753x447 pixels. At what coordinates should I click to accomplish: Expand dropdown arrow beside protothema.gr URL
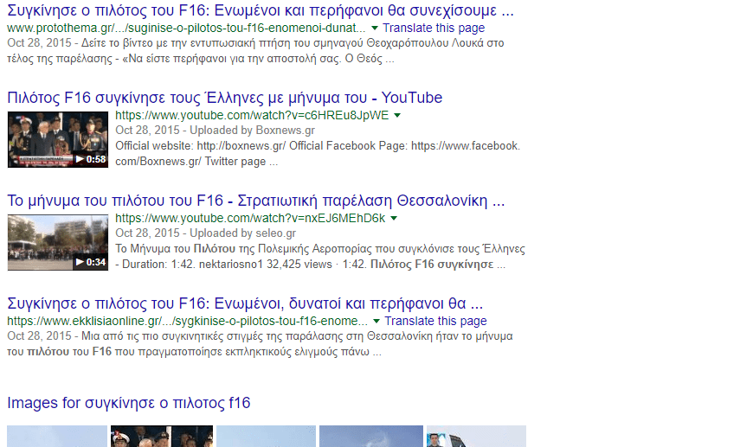click(x=375, y=28)
